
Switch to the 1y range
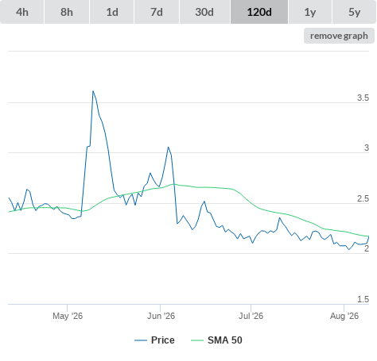coord(310,12)
